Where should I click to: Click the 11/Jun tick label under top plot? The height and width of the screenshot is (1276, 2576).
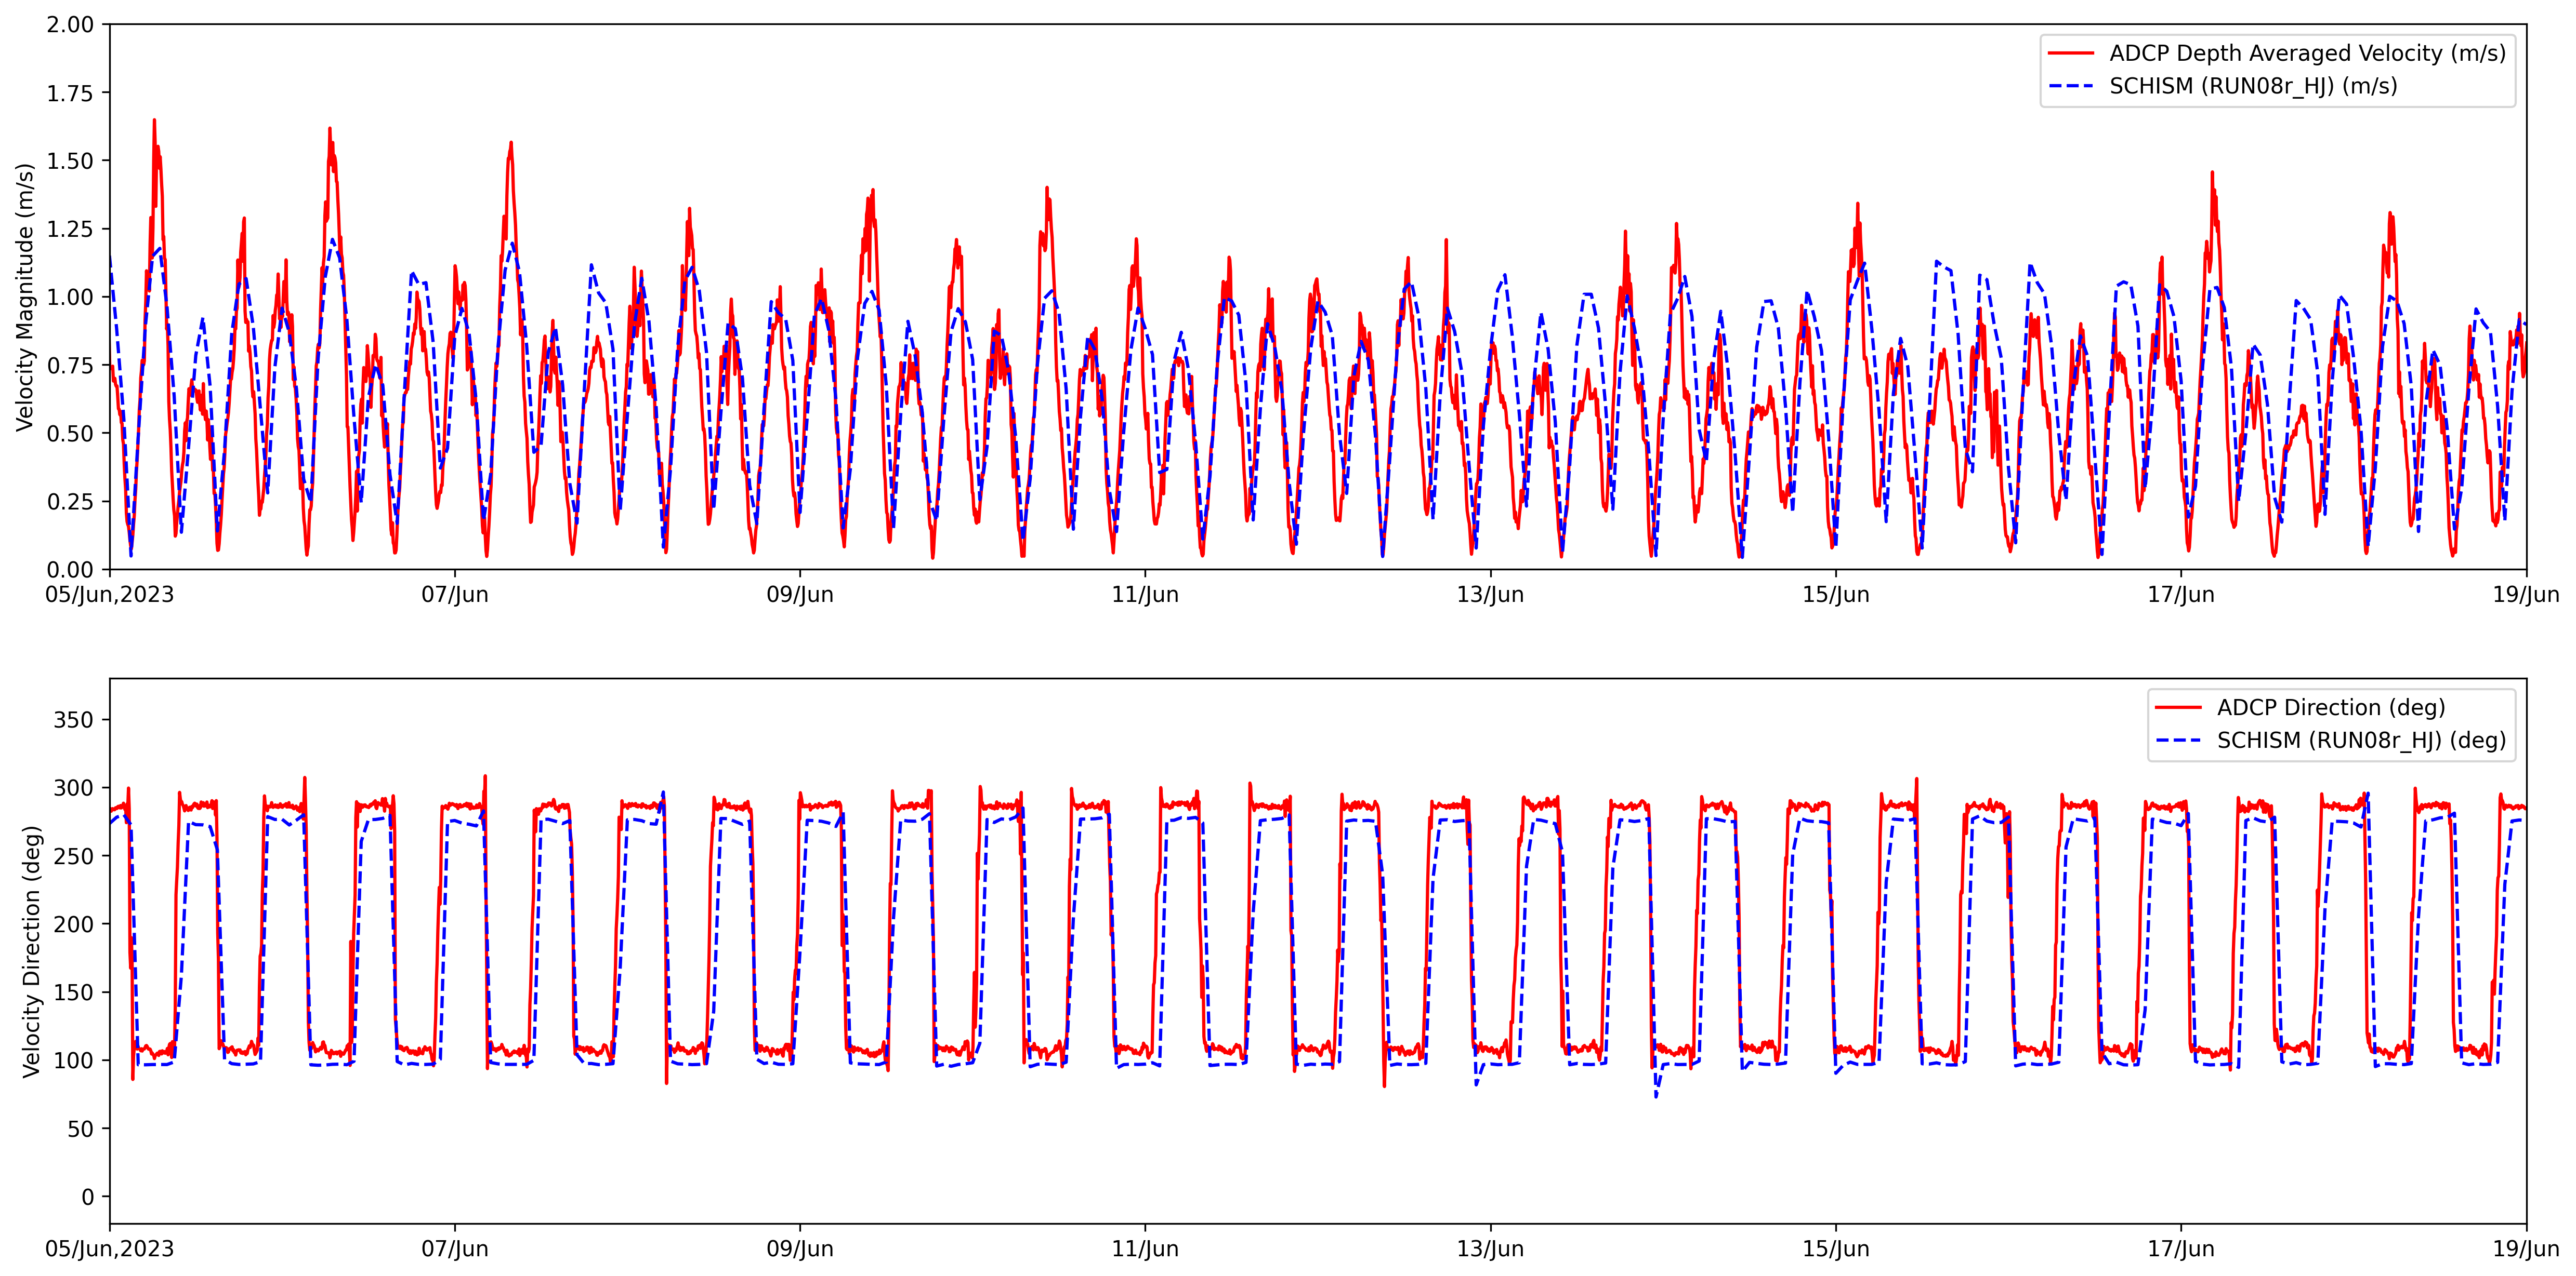coord(1145,595)
